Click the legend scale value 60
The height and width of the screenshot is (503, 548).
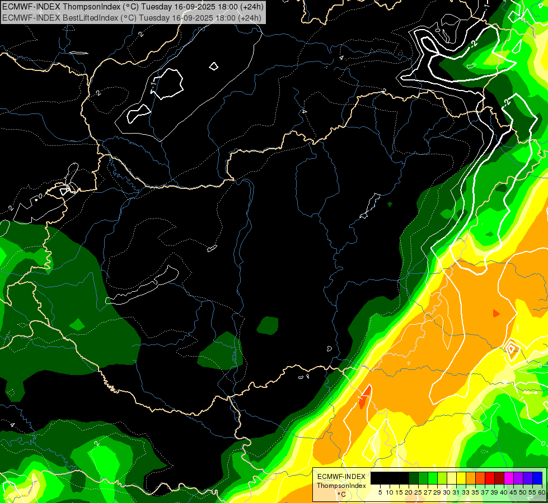[542, 492]
